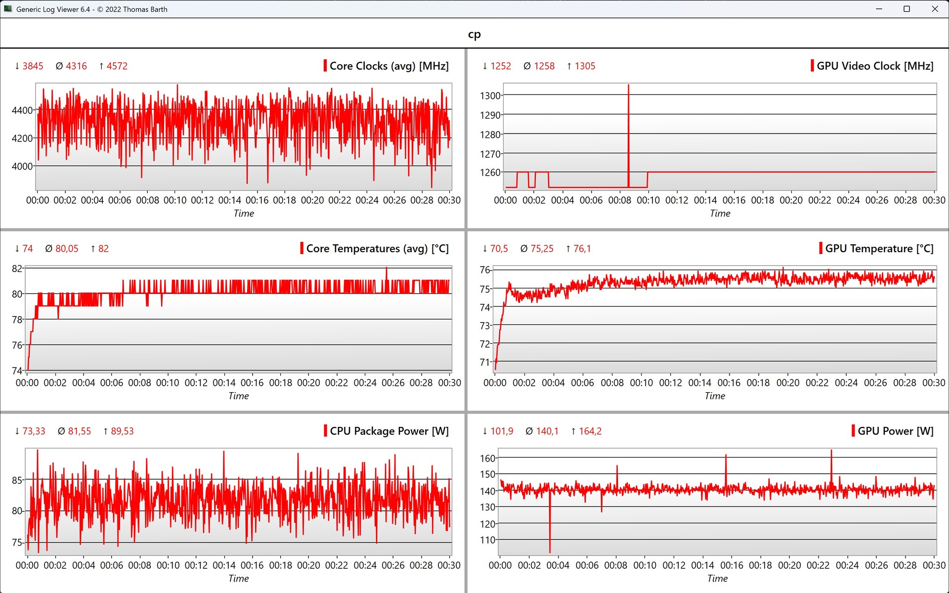Viewport: 949px width, 593px height.
Task: Select the Core Clocks (avg) [MHz] title
Action: (x=389, y=66)
